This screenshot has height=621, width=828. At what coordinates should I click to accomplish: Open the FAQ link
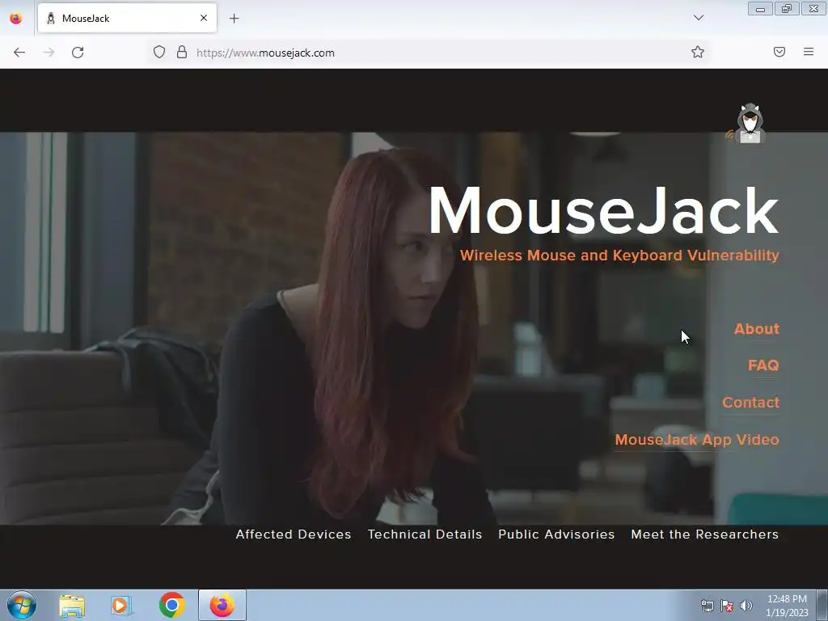coord(763,365)
